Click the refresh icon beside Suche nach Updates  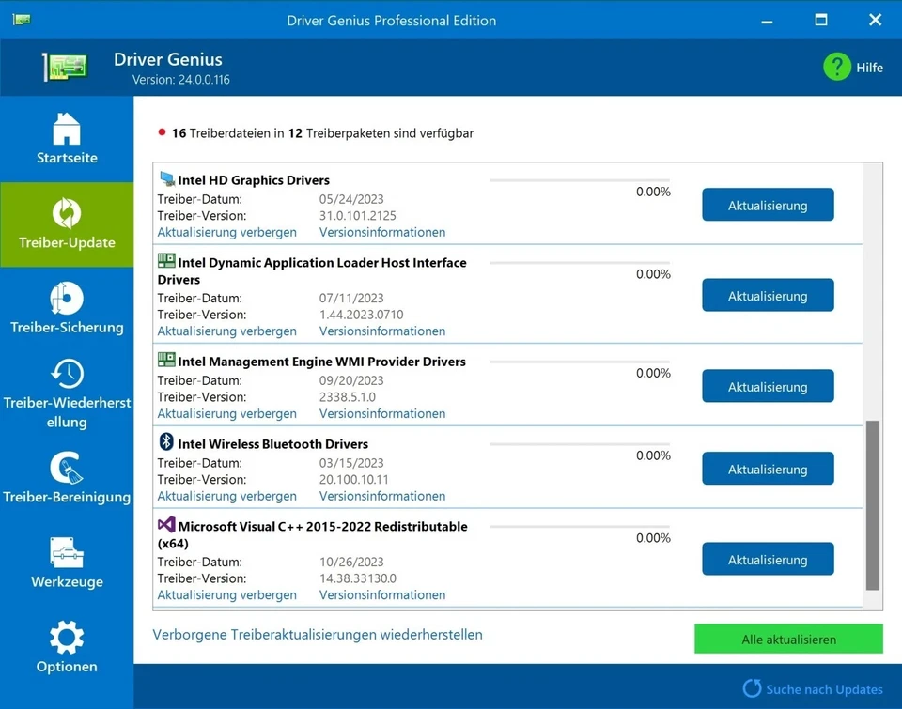(x=751, y=688)
